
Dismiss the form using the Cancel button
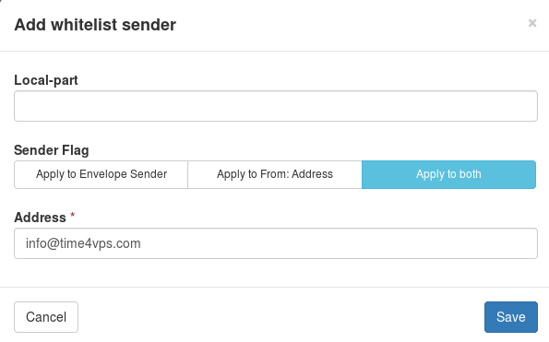(x=46, y=317)
